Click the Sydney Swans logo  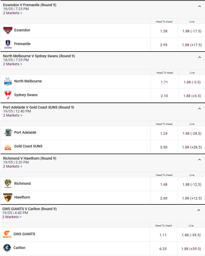[8, 95]
